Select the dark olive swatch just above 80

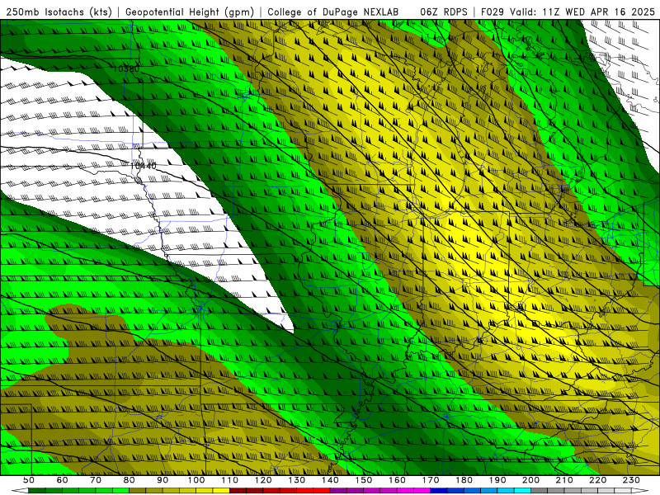137,491
